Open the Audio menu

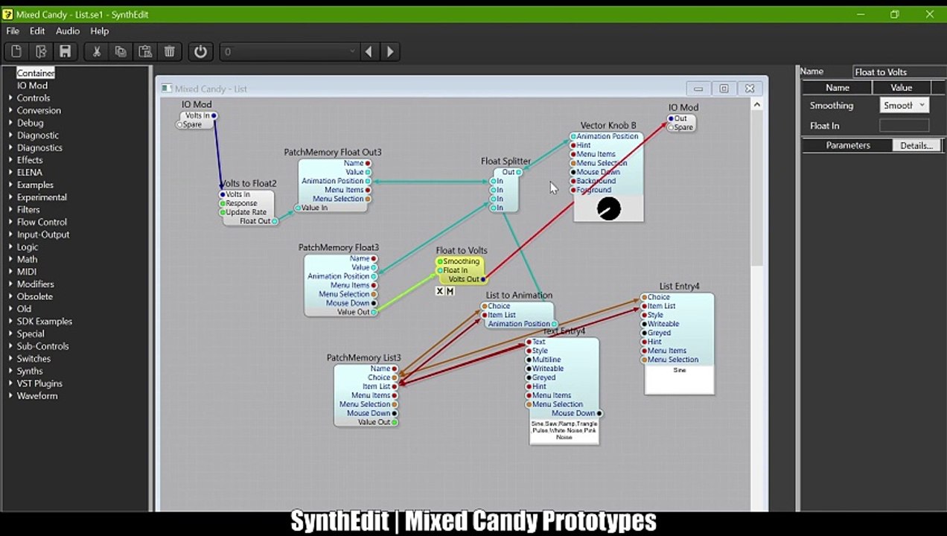68,31
